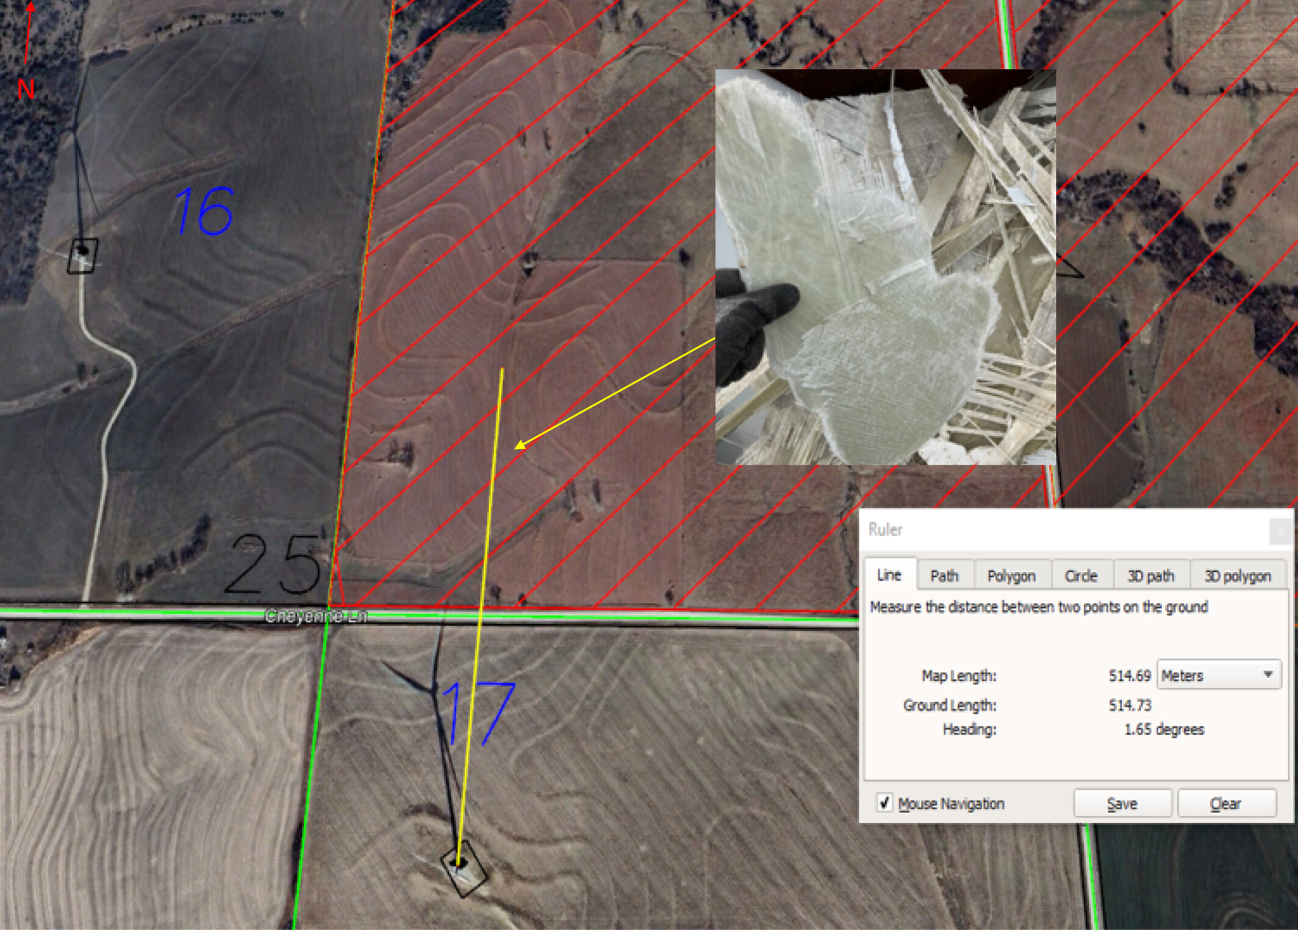
Task: Select the Polygon tab in Ruler
Action: pos(1011,576)
